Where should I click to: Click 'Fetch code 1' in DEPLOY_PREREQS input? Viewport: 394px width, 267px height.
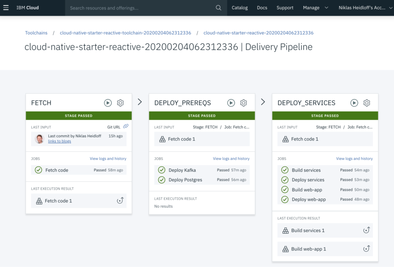(x=182, y=139)
